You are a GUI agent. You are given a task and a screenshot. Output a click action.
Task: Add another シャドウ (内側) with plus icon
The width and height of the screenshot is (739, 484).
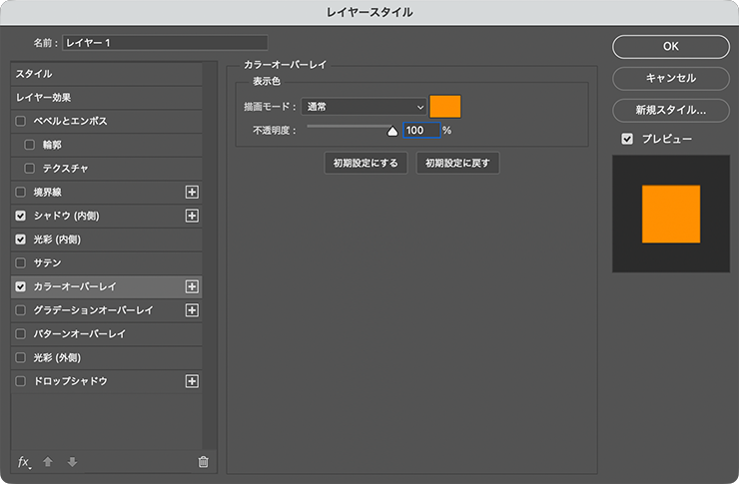[x=193, y=216]
